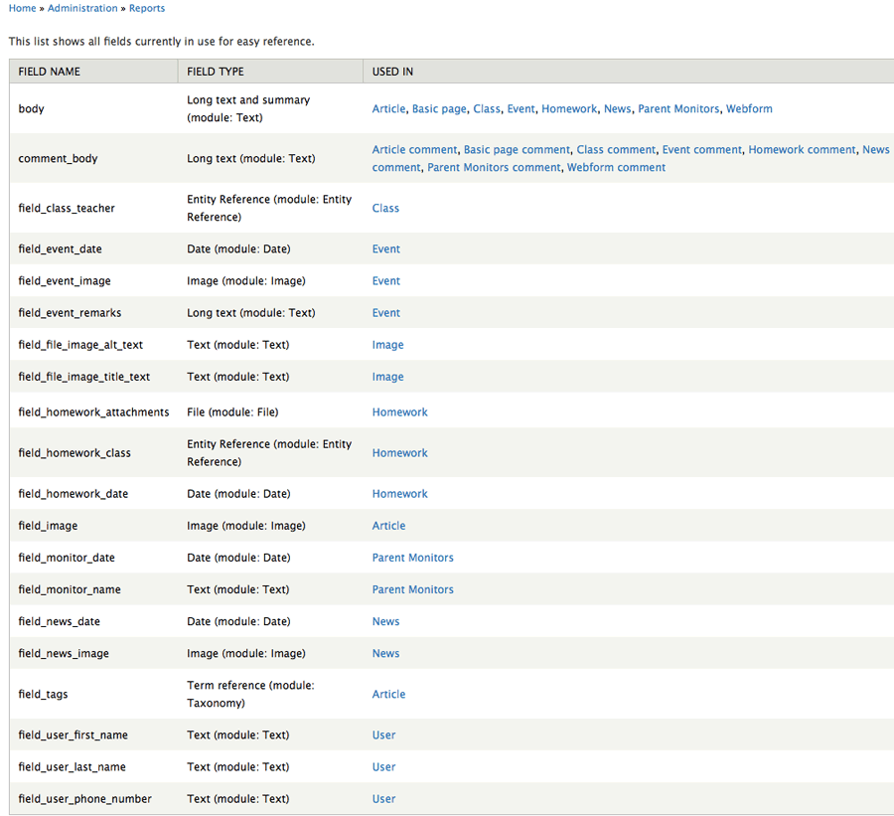Image resolution: width=894 pixels, height=816 pixels.
Task: Open Class link for field_class_teacher
Action: [x=385, y=208]
